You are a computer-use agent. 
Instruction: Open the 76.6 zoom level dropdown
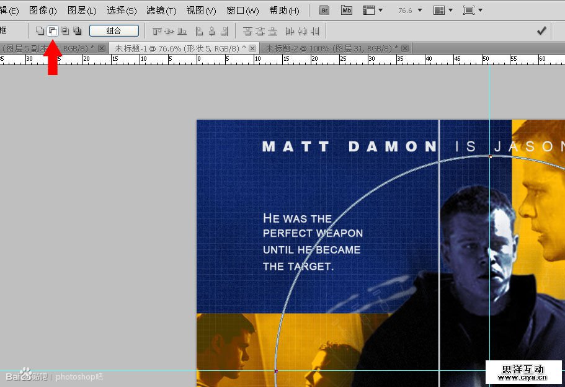[420, 11]
